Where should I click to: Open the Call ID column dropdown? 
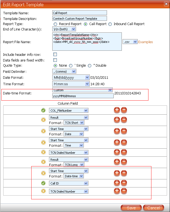tap(69, 183)
